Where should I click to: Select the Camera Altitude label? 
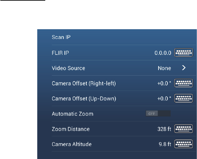click(x=72, y=144)
